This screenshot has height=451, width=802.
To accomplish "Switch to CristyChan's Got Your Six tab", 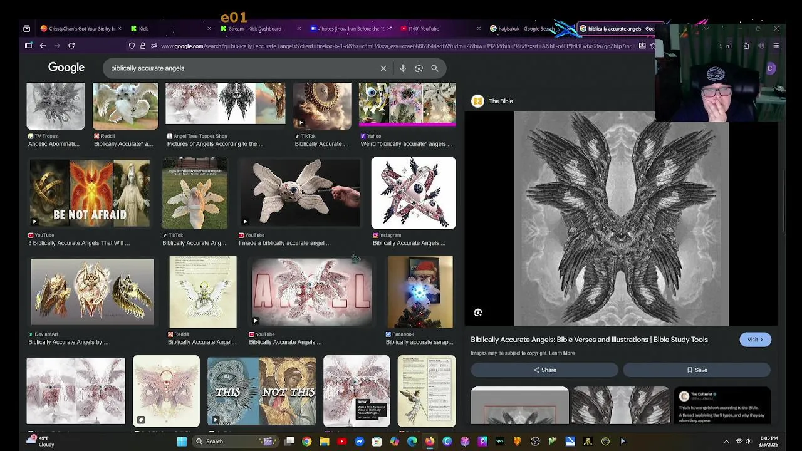I will coord(78,28).
